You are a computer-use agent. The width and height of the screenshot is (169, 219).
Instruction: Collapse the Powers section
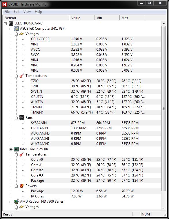[17, 186]
